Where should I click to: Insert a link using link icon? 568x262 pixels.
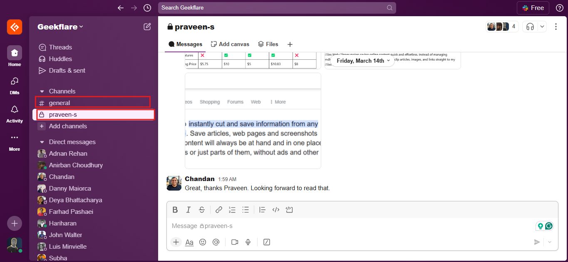click(219, 210)
